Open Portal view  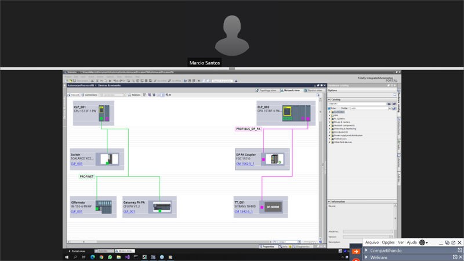pos(77,251)
